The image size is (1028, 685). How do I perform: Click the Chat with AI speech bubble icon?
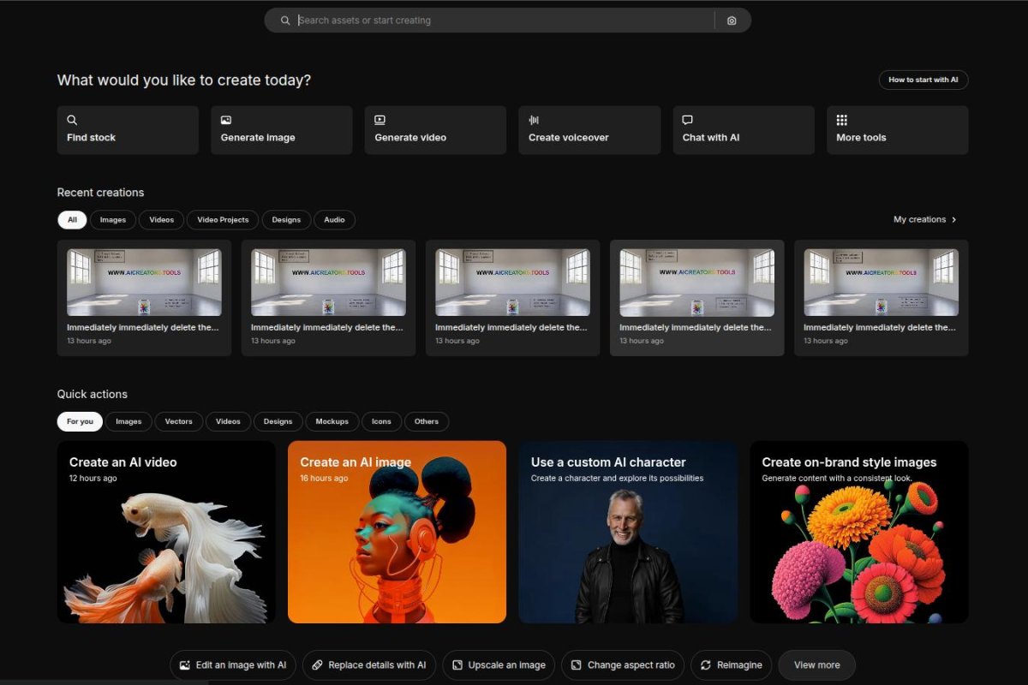(x=687, y=121)
